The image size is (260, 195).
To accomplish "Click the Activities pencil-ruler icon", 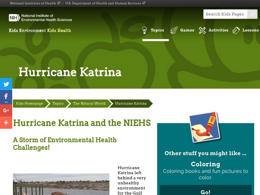I will coord(202,30).
